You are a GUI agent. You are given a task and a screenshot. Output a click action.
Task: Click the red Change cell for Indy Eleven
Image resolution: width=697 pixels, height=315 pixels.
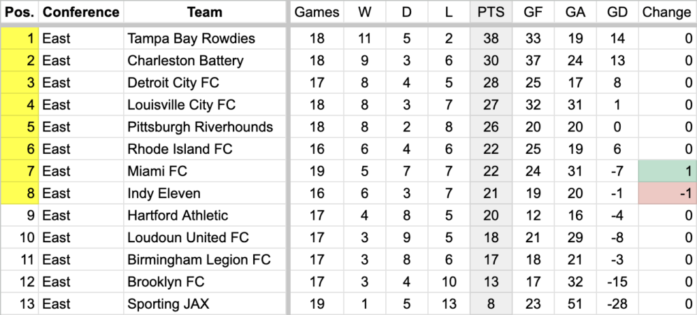click(x=667, y=193)
